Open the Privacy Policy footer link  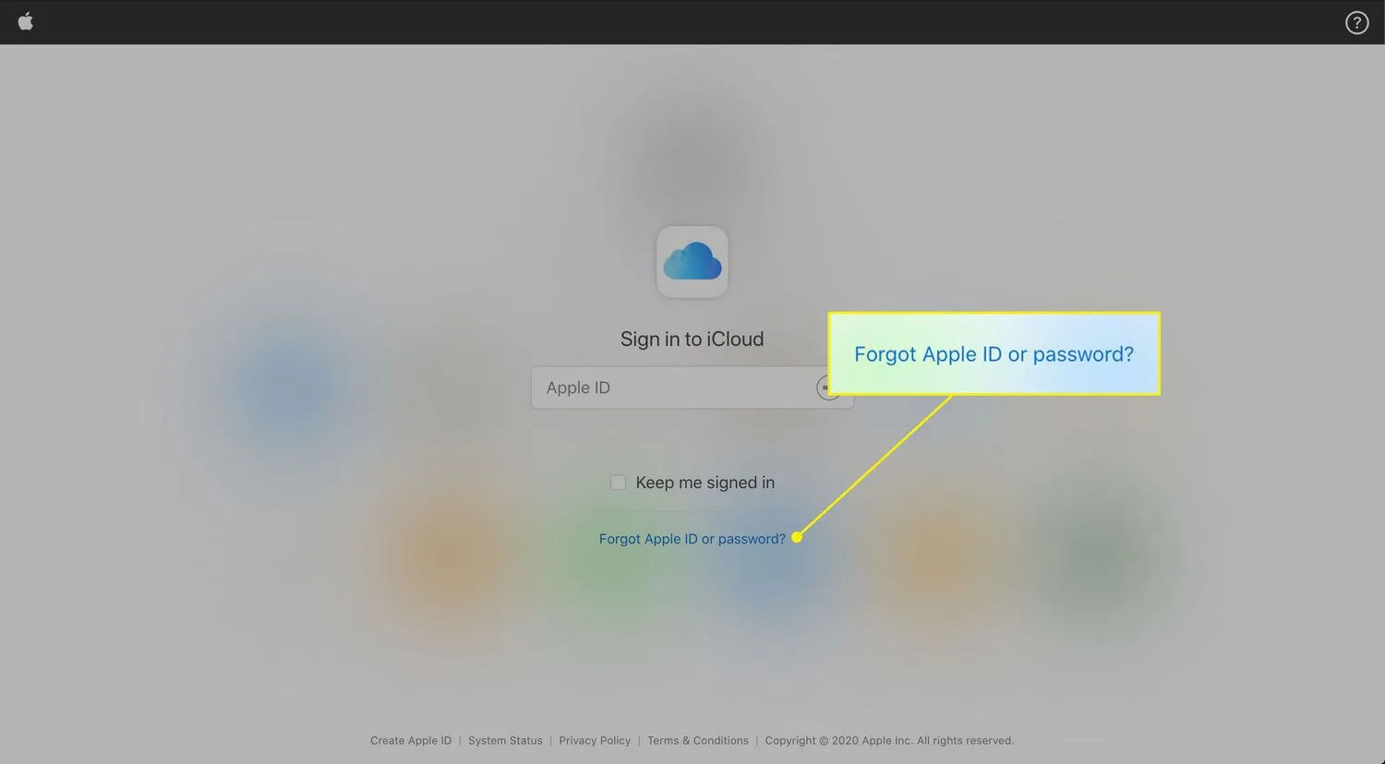595,741
